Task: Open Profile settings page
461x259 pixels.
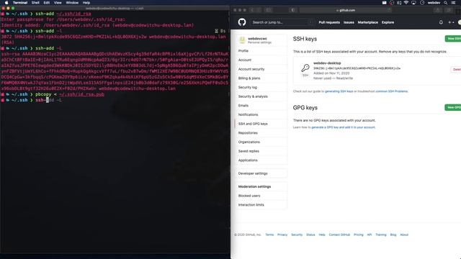Action: click(x=261, y=51)
